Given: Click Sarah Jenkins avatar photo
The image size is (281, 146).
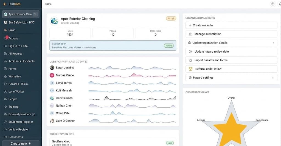Looking at the screenshot, I should coord(52,68).
